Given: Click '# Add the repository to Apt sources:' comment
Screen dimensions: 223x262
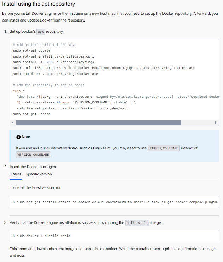Looking at the screenshot, I should (48, 85).
